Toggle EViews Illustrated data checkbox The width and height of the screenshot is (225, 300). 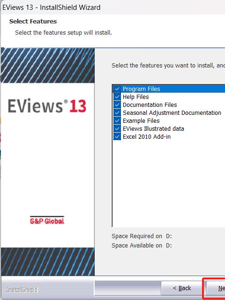117,129
